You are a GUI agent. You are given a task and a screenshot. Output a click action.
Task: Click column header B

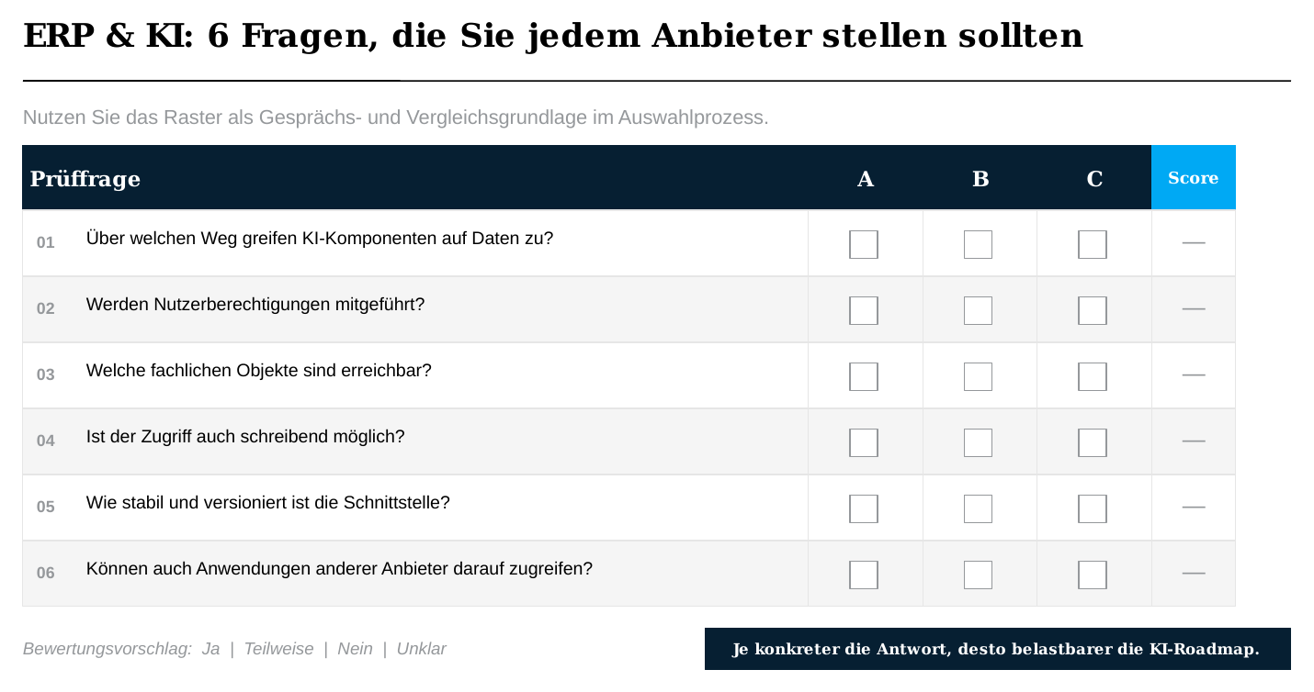(980, 179)
